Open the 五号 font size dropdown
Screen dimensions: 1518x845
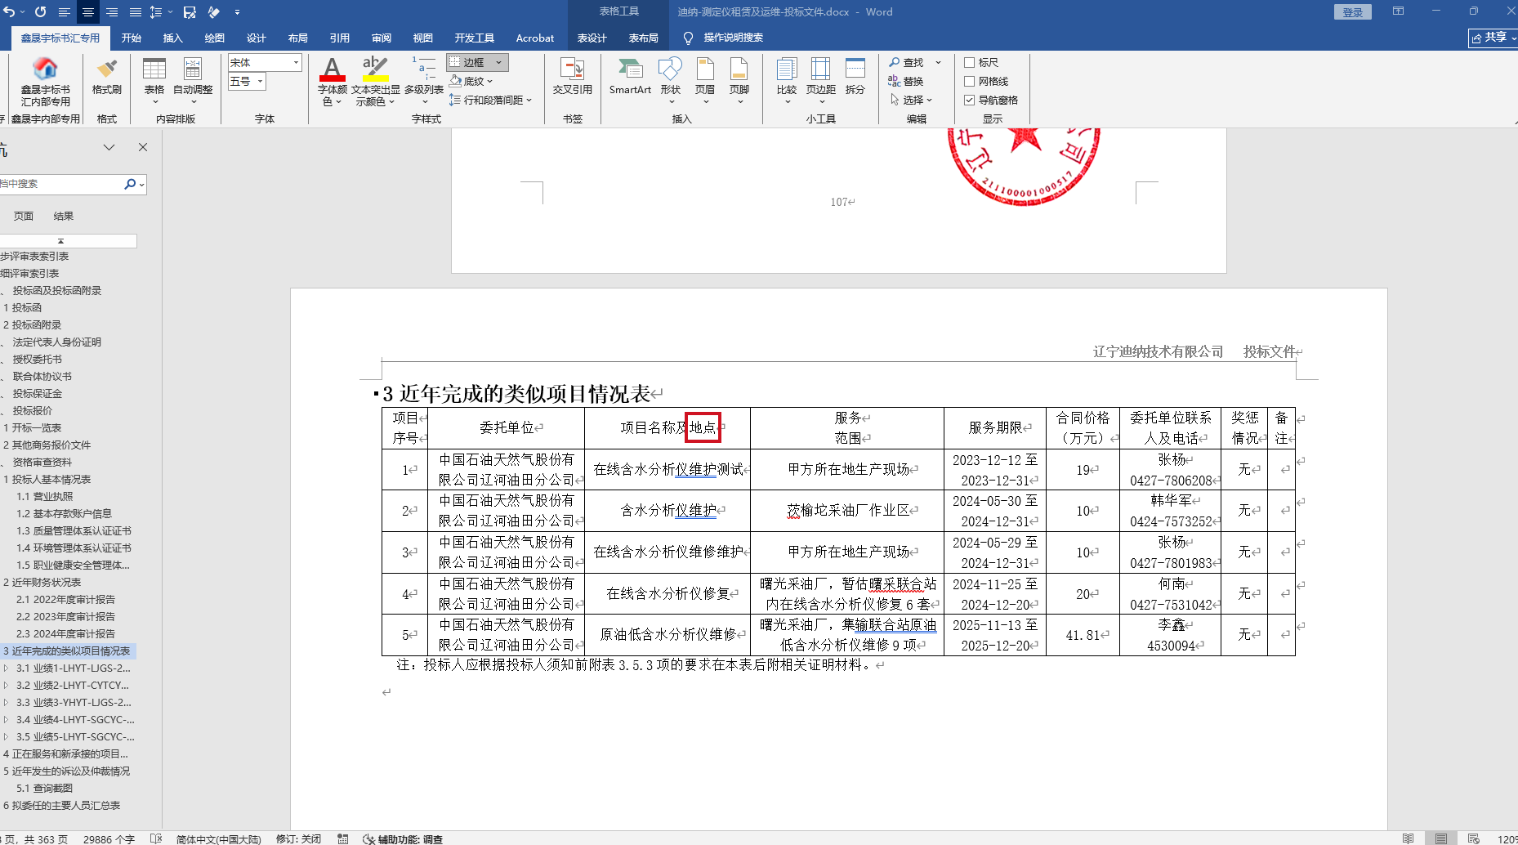260,81
